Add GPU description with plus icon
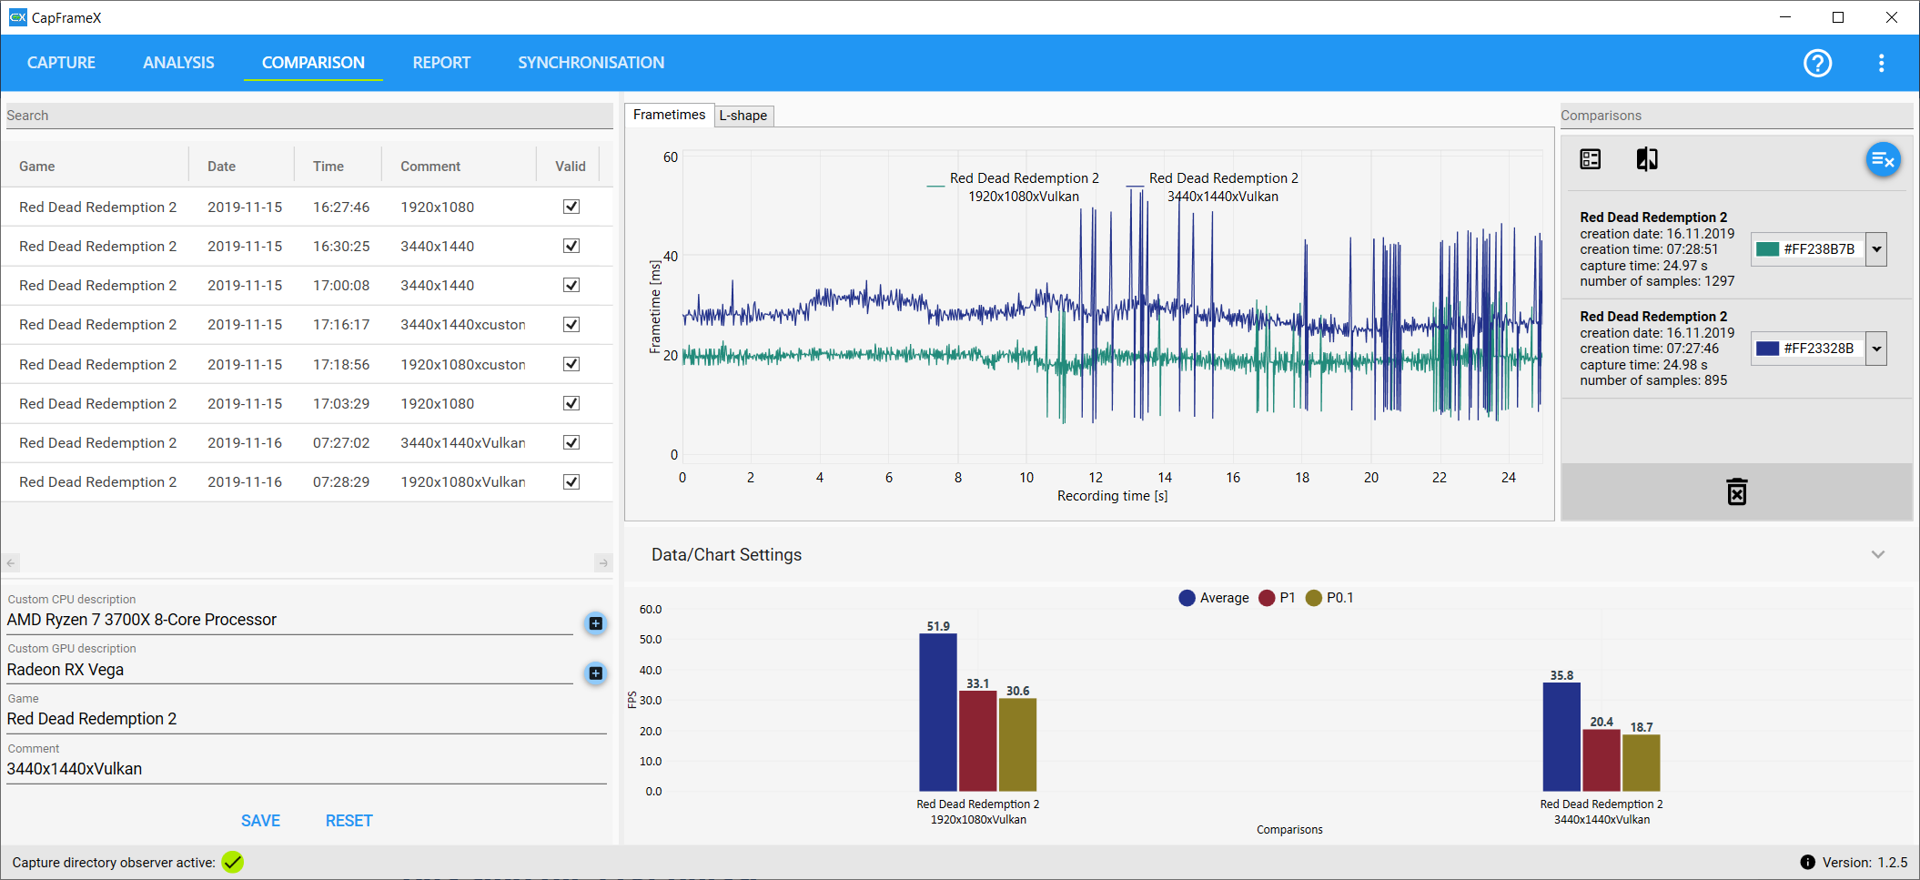1920x880 pixels. pyautogui.click(x=595, y=673)
